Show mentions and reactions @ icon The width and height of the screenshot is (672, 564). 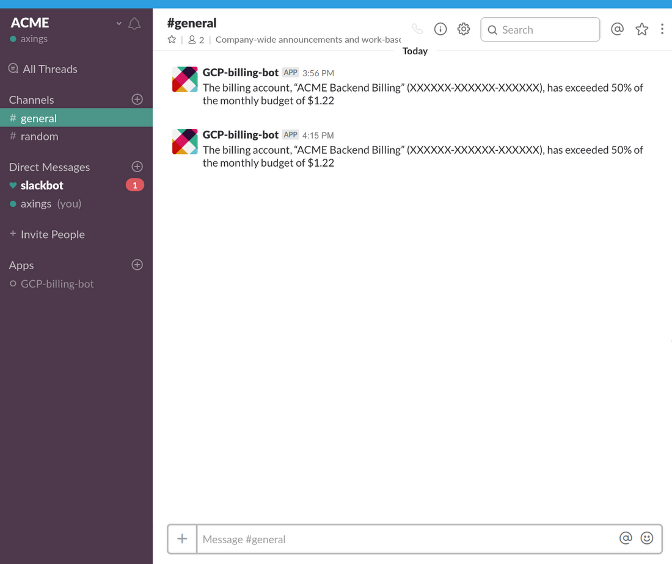pyautogui.click(x=617, y=29)
